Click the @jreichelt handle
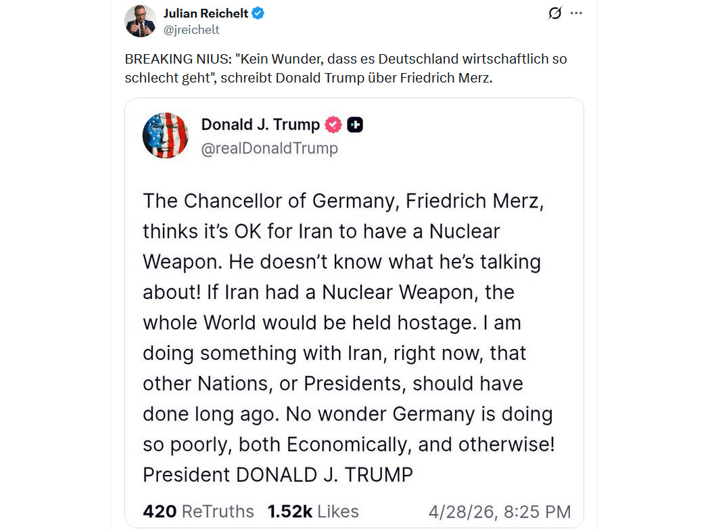 (191, 30)
